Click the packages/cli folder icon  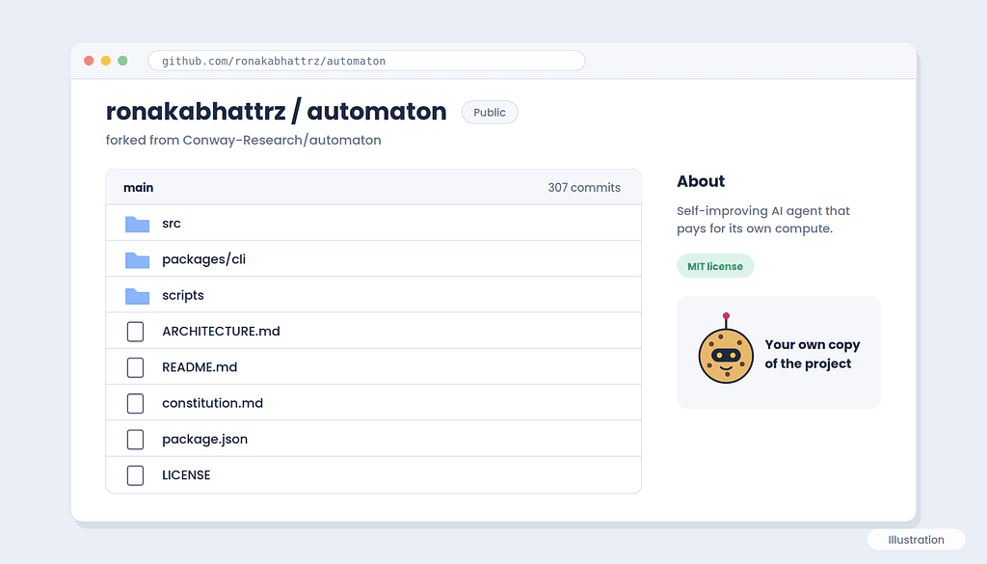coord(137,260)
